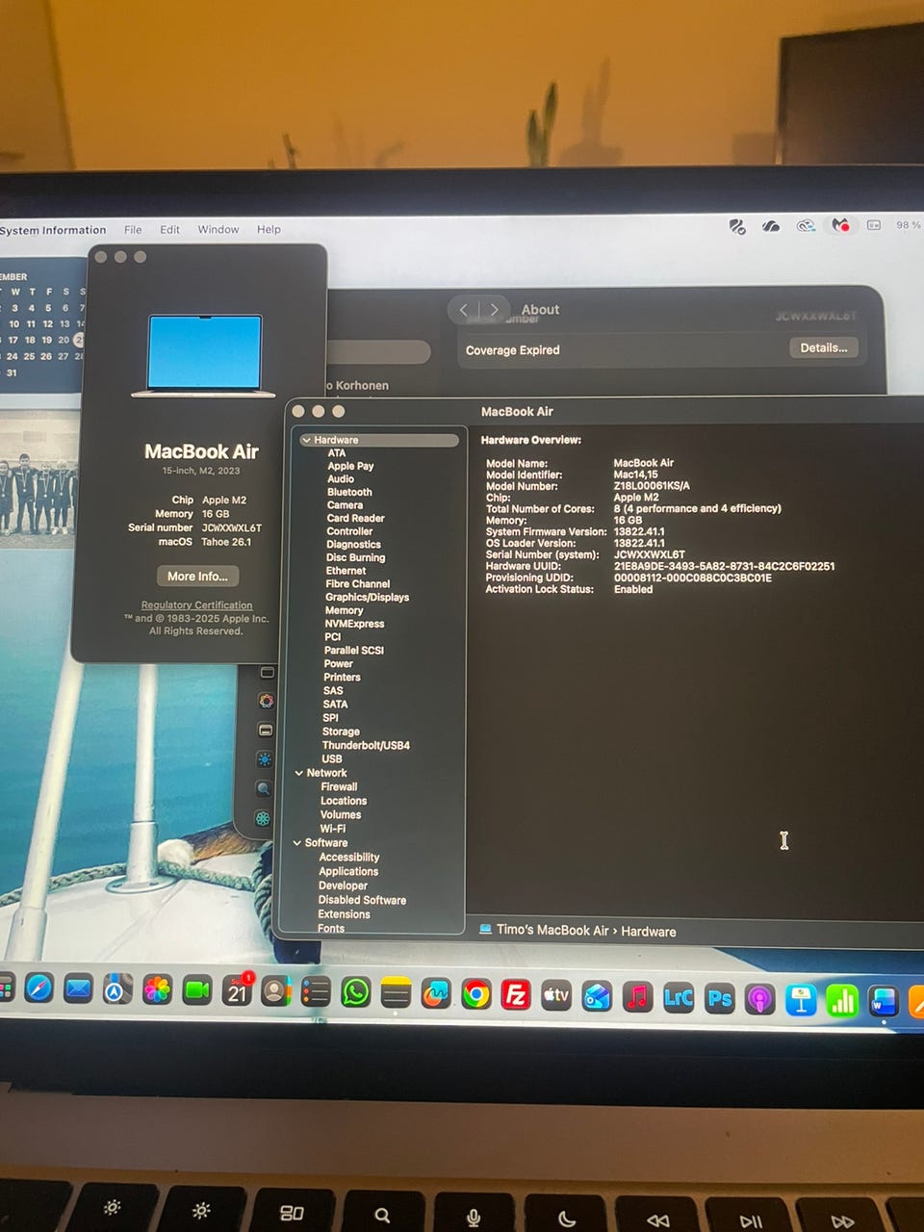This screenshot has width=924, height=1232.
Task: Launch Google Chrome from the Dock
Action: tap(475, 994)
